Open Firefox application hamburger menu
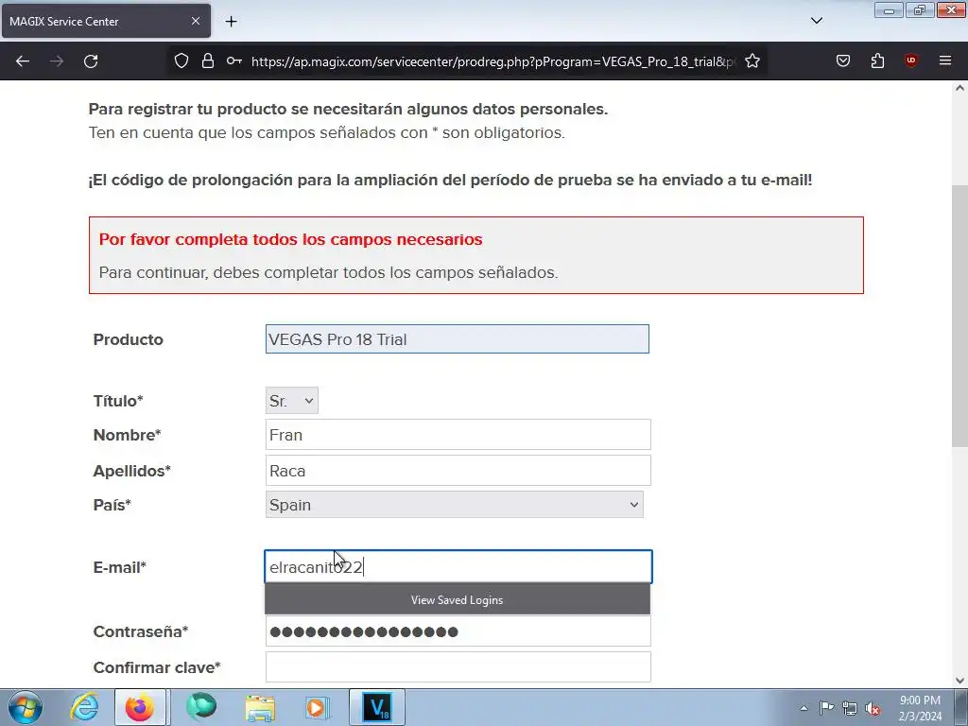The image size is (968, 726). pyautogui.click(x=945, y=60)
